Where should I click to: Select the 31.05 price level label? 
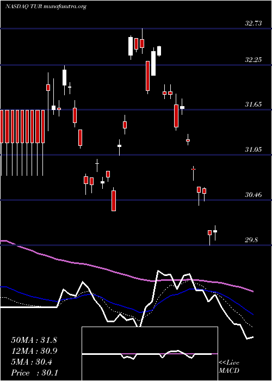[254, 150]
